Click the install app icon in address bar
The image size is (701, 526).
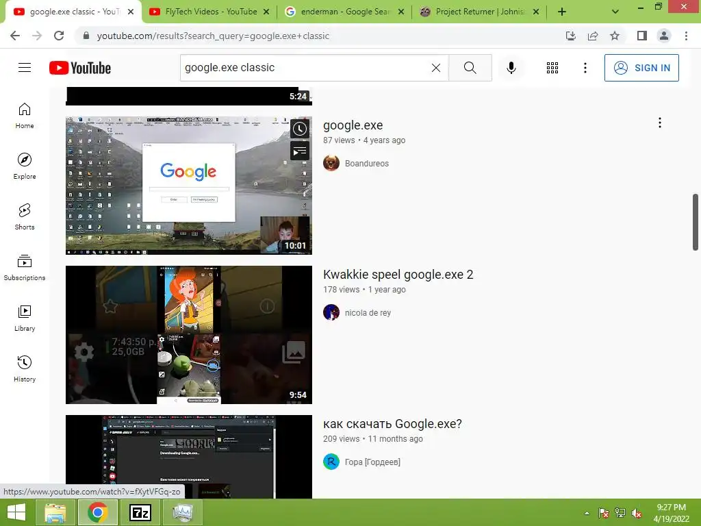click(571, 36)
